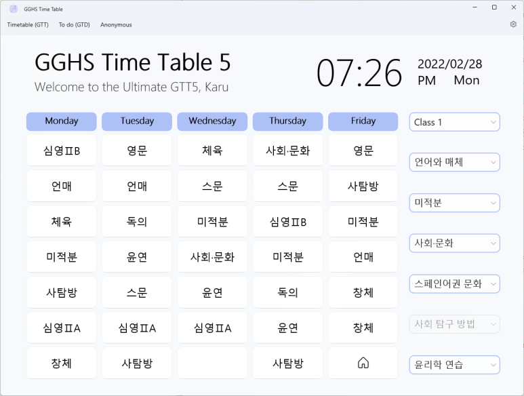
Task: Click Thursday second period 스문 cell
Action: tap(287, 186)
